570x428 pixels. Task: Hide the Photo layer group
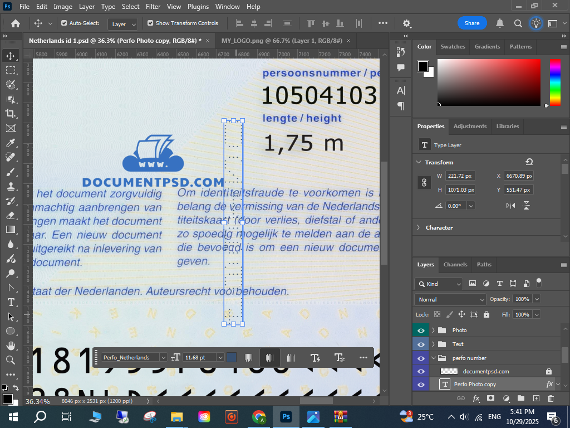(421, 330)
